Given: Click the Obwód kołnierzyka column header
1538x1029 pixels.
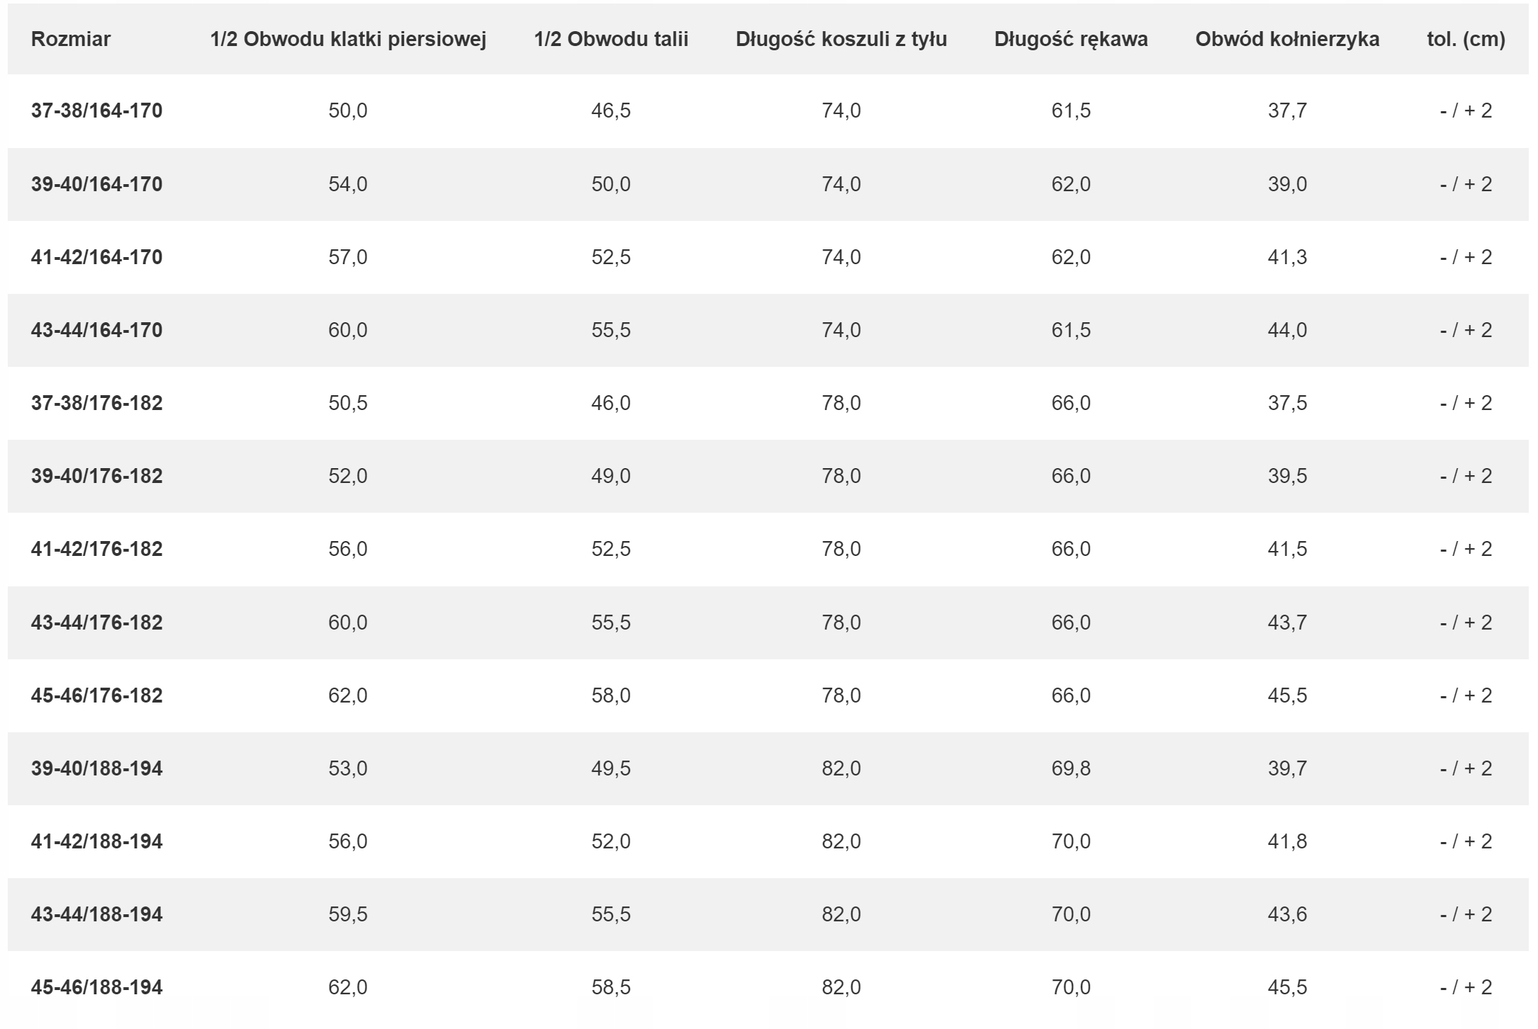Looking at the screenshot, I should point(1287,39).
